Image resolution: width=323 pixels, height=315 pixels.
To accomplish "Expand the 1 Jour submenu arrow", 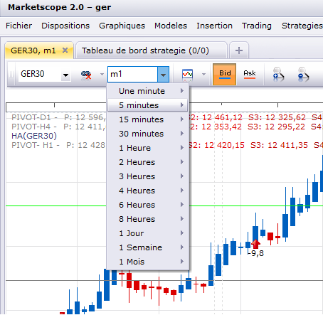I will (x=182, y=233).
